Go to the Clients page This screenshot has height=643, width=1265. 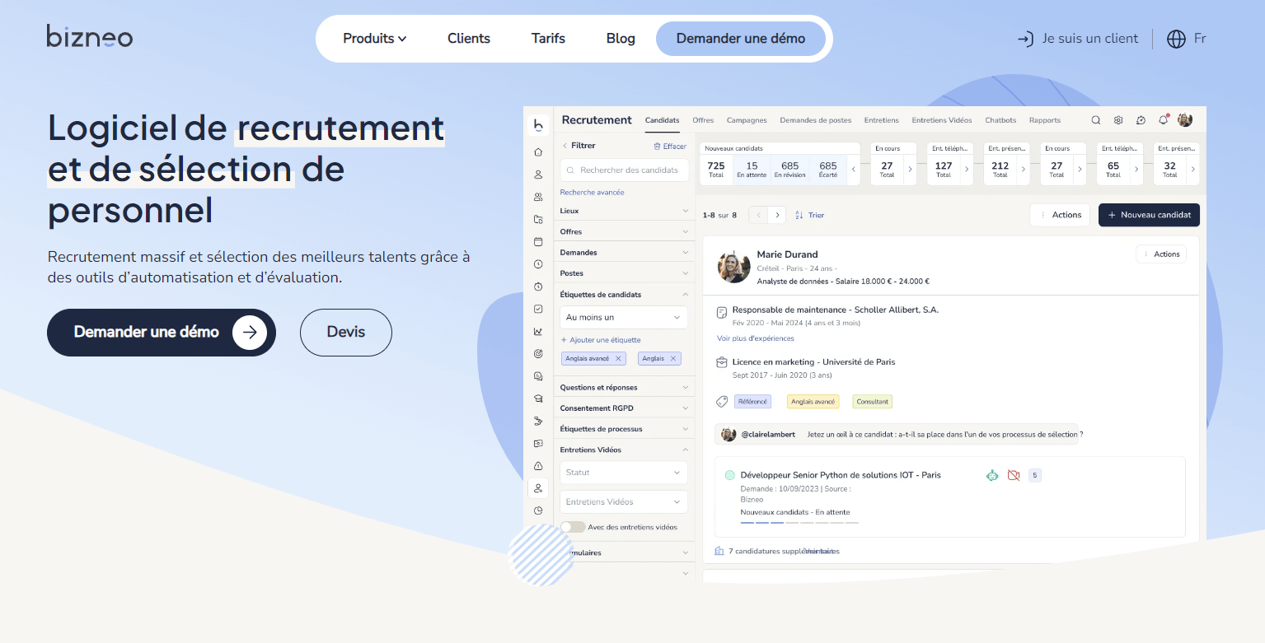[469, 38]
